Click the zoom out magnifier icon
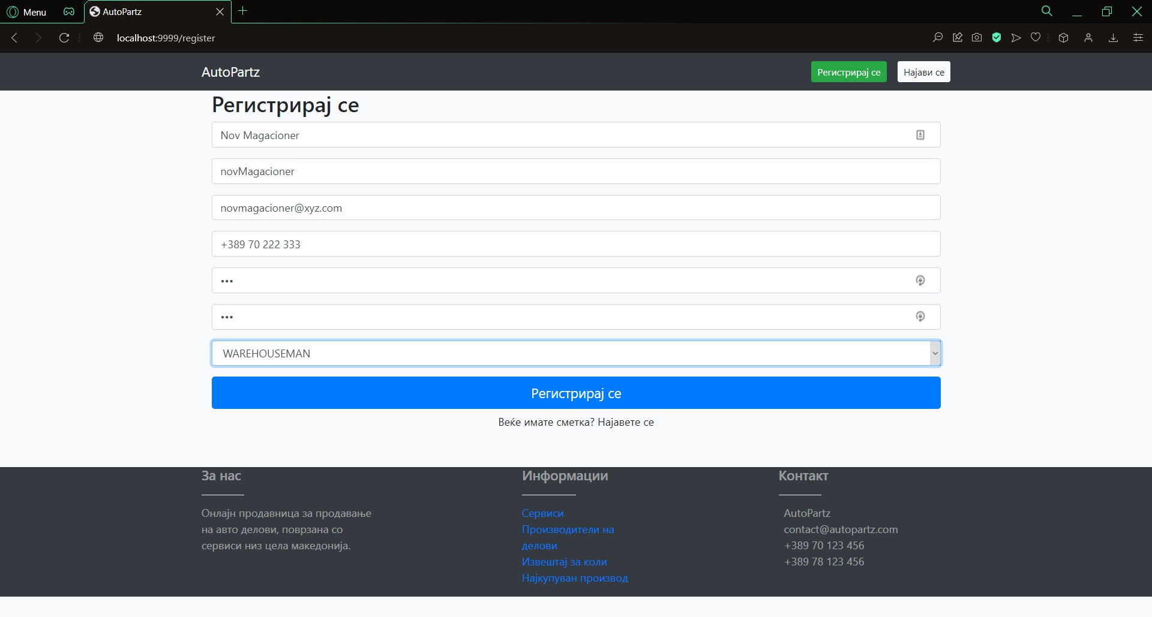Screen dimensions: 1152x617 (x=938, y=38)
